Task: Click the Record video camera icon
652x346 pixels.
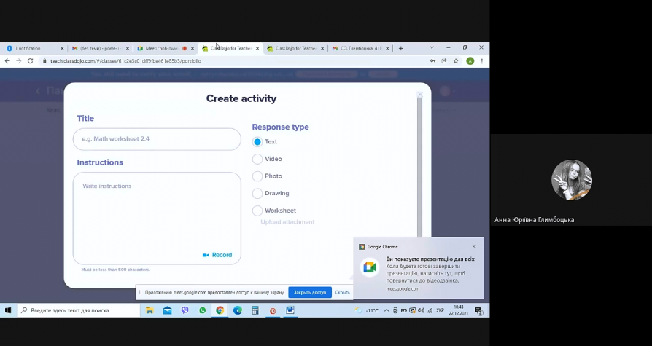Action: click(x=206, y=255)
